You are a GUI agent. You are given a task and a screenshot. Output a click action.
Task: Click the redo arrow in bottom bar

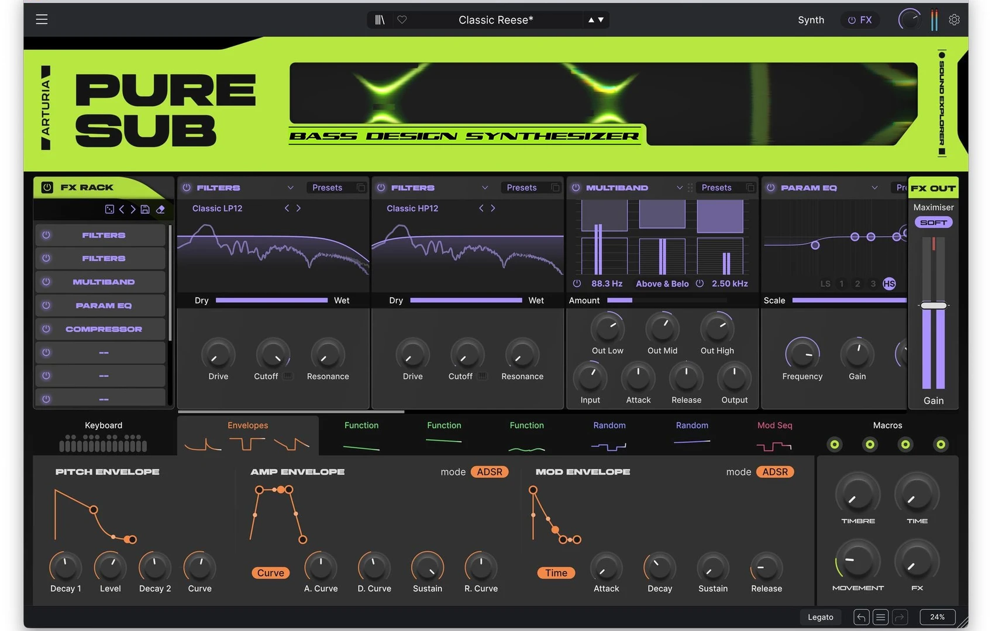point(900,617)
